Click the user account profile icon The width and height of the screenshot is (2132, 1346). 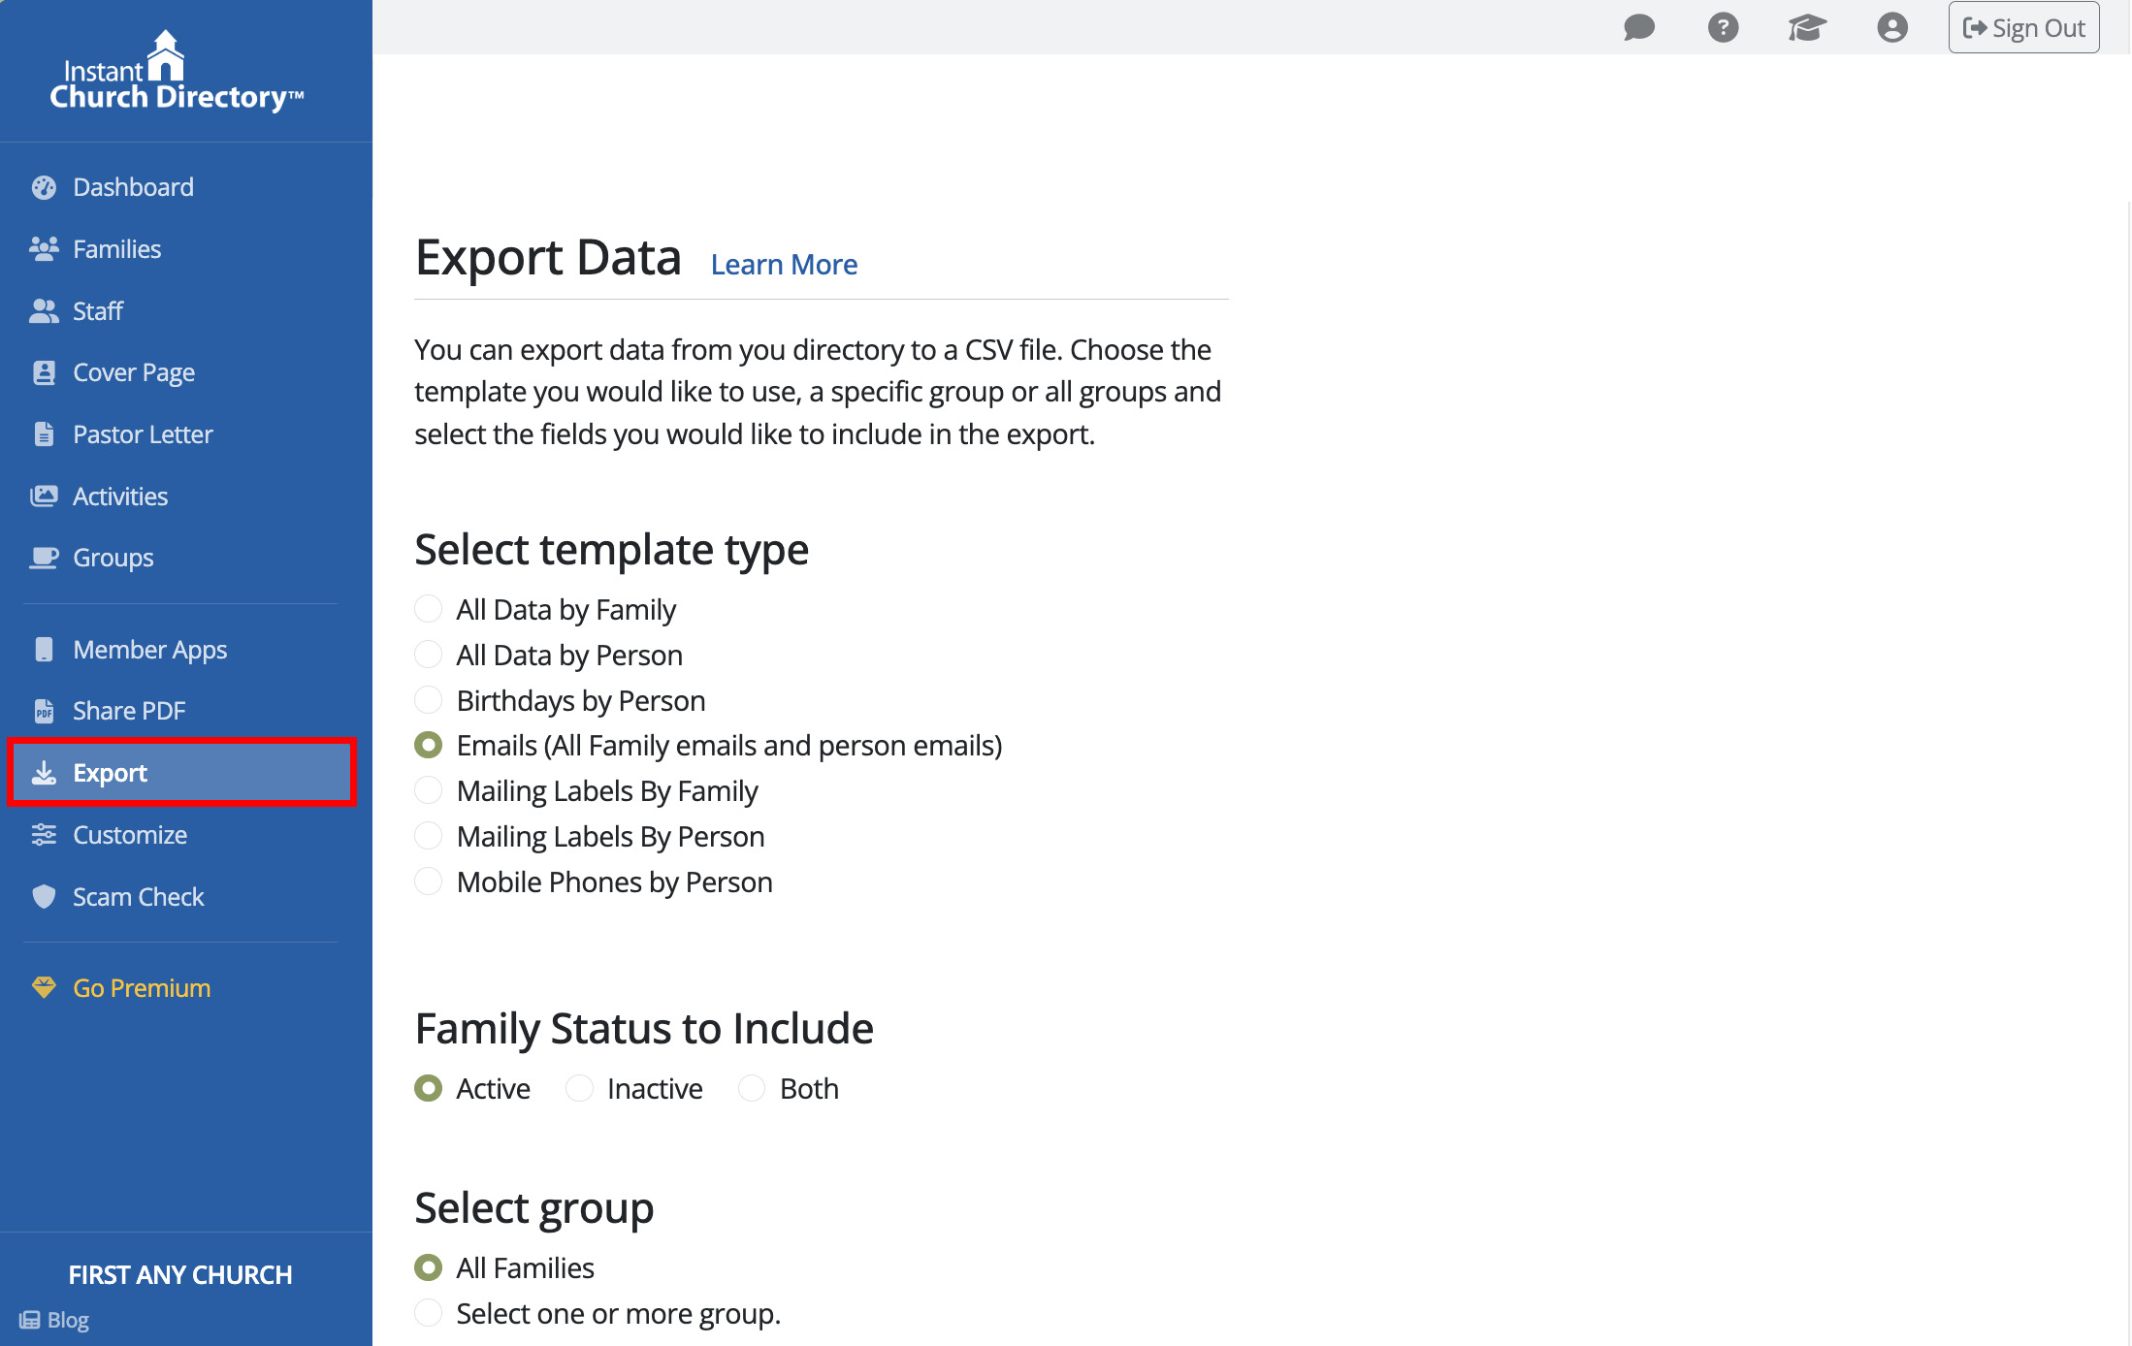coord(1891,27)
